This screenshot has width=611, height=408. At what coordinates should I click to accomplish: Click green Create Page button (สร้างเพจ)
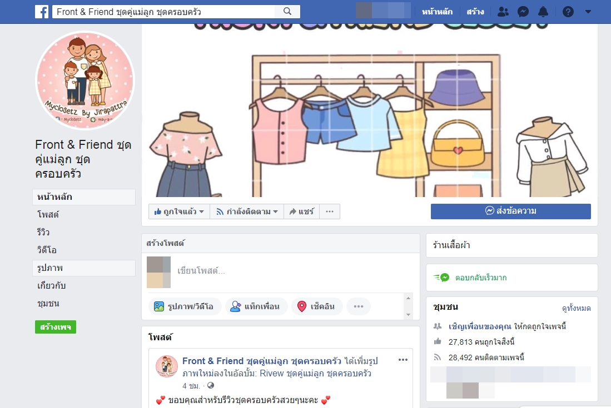56,327
